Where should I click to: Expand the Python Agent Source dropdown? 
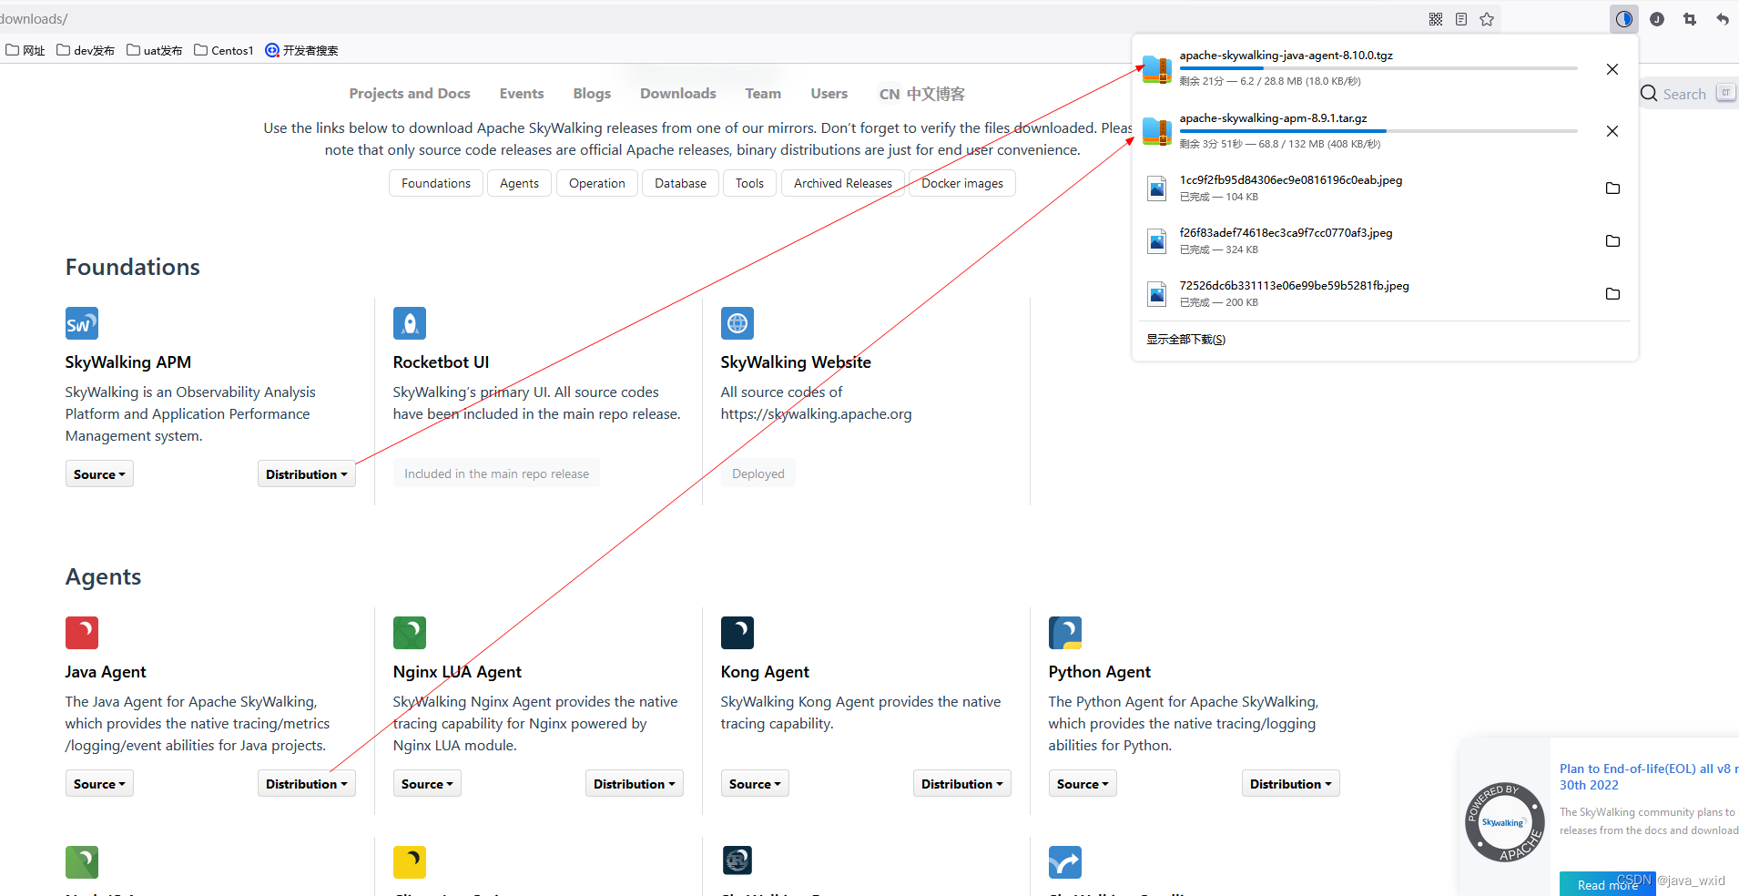point(1083,784)
